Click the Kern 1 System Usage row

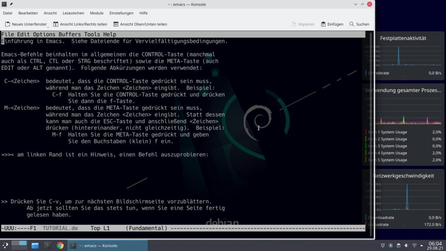(403, 132)
